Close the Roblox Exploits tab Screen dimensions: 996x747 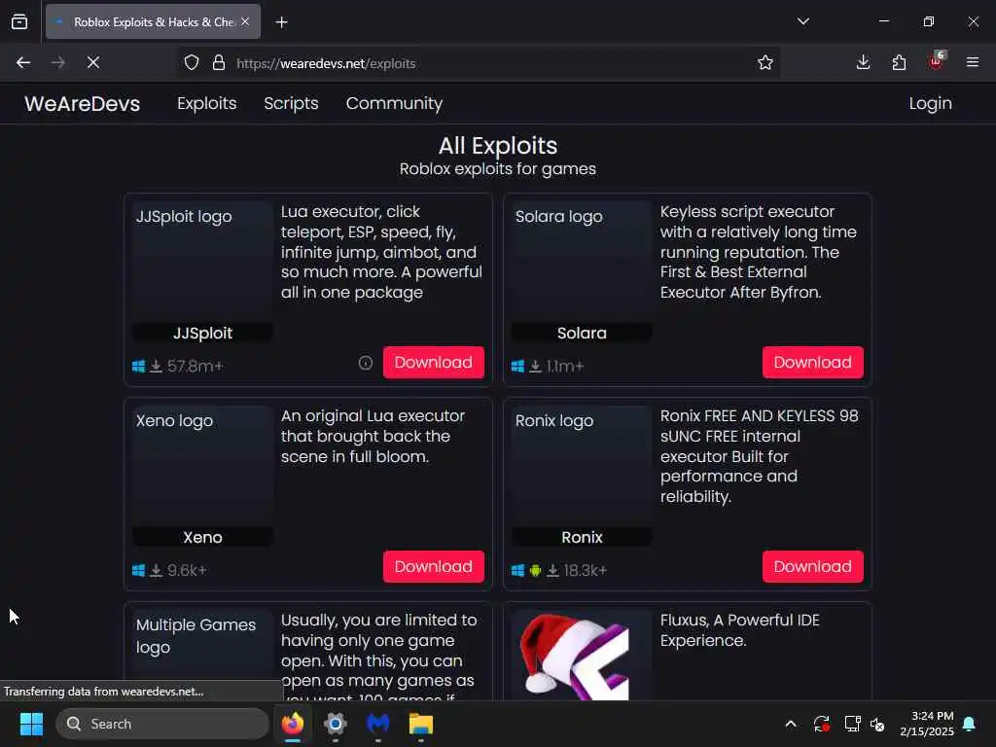pos(245,21)
